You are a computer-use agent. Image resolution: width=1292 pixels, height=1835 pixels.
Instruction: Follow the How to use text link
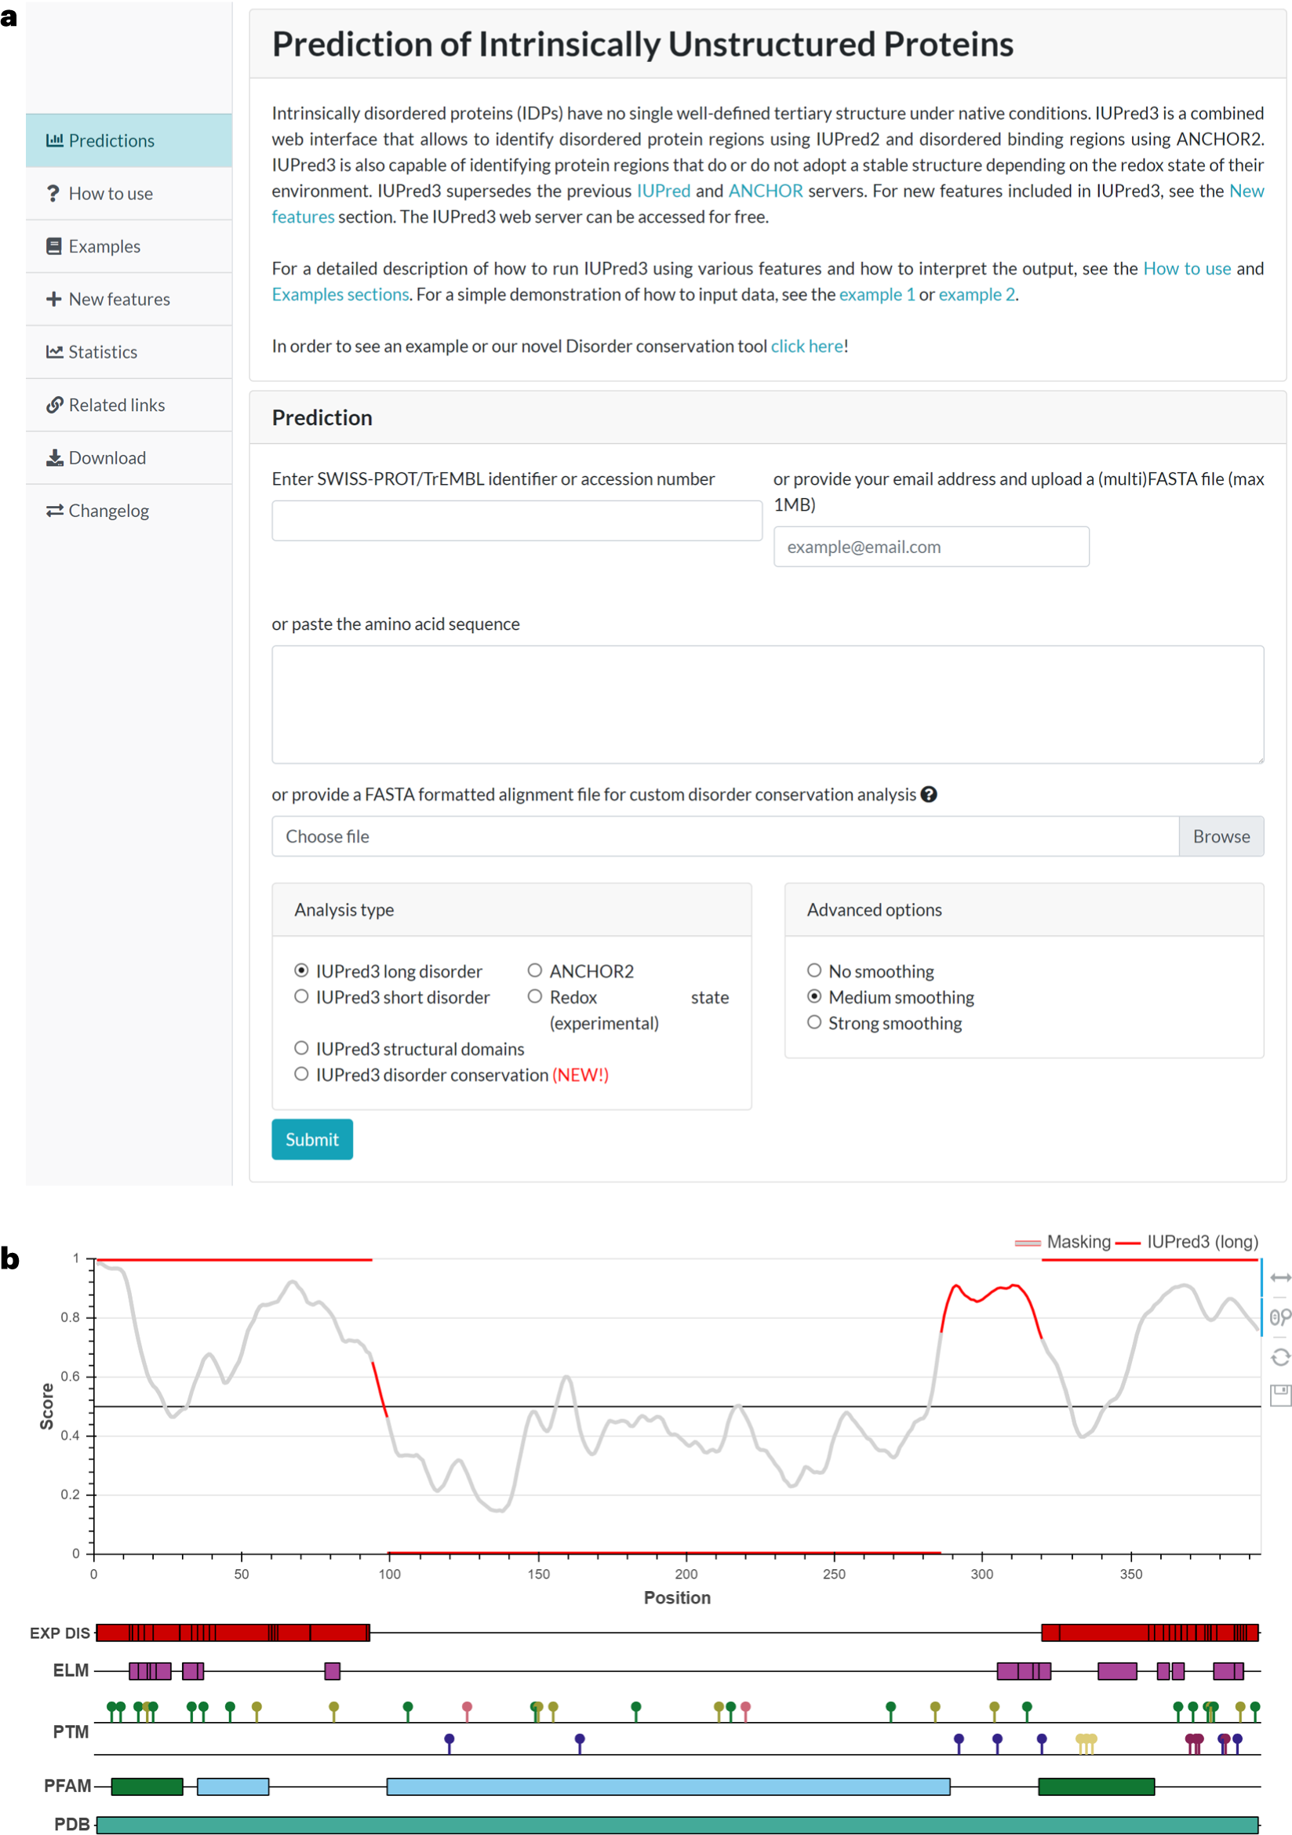click(1187, 268)
